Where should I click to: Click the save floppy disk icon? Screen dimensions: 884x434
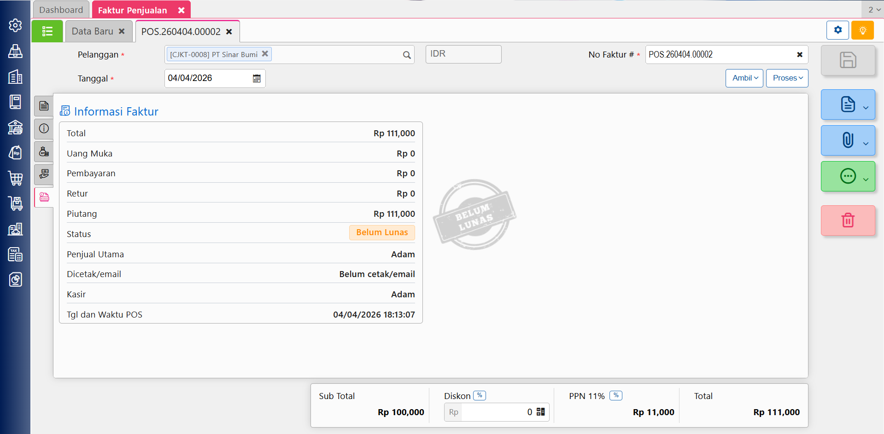[x=848, y=60]
